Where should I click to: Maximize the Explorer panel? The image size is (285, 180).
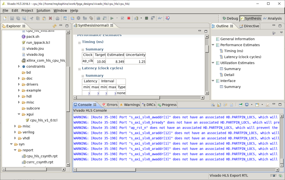[67, 26]
